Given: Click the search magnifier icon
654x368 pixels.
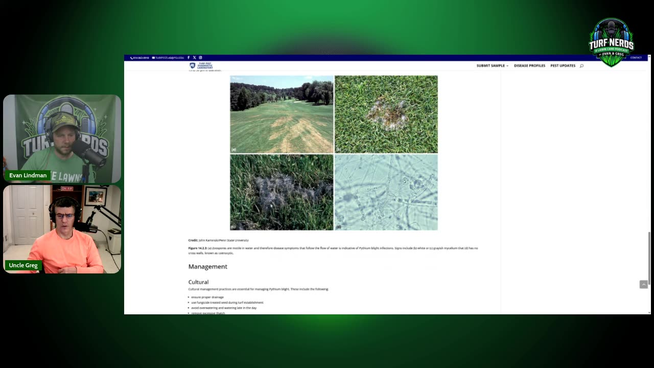Looking at the screenshot, I should click(x=581, y=65).
